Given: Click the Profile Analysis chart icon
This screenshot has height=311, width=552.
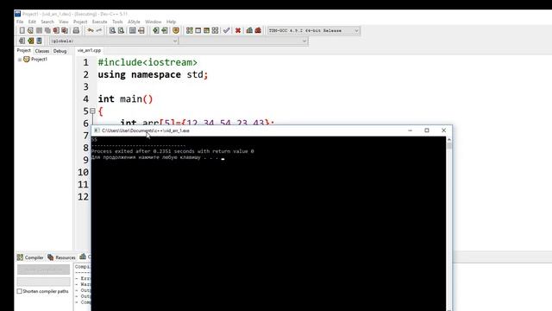Looking at the screenshot, I should tap(249, 31).
